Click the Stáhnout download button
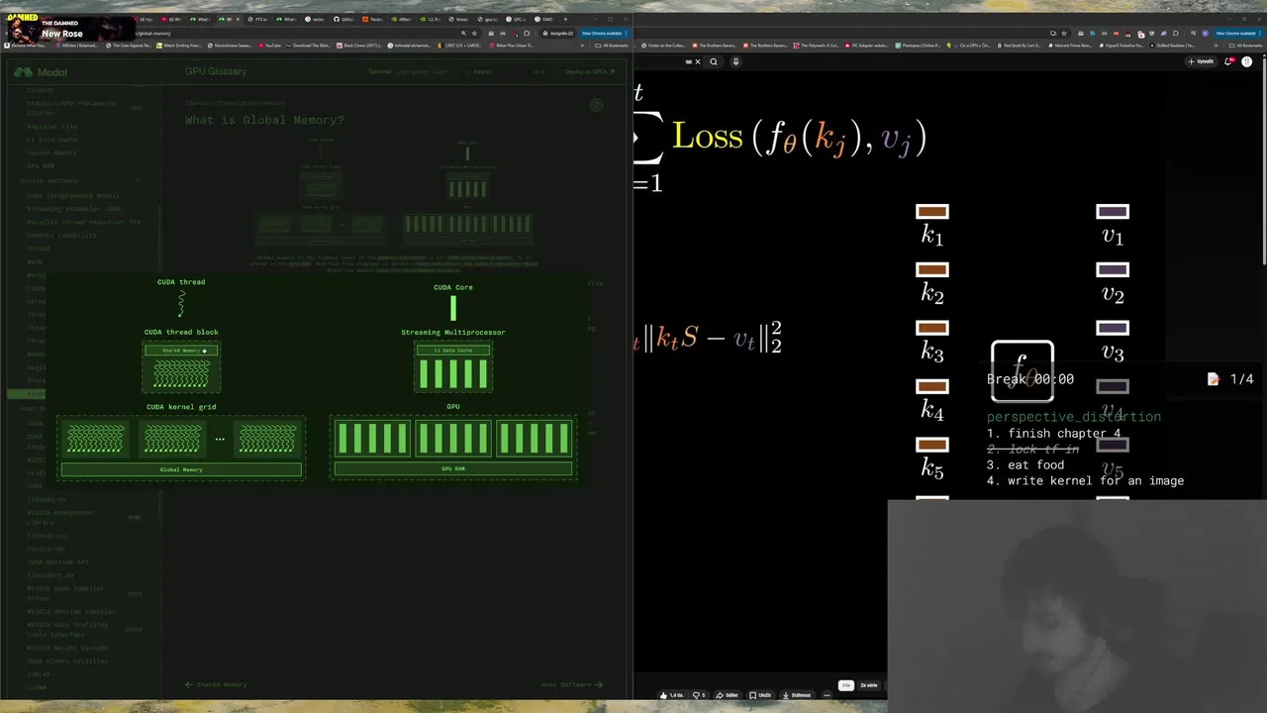This screenshot has height=713, width=1267. click(797, 695)
